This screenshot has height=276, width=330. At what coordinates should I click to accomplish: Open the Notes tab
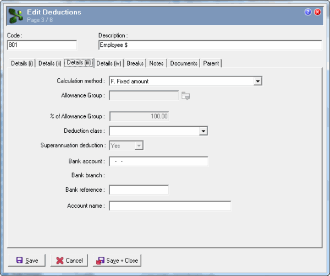tap(156, 63)
